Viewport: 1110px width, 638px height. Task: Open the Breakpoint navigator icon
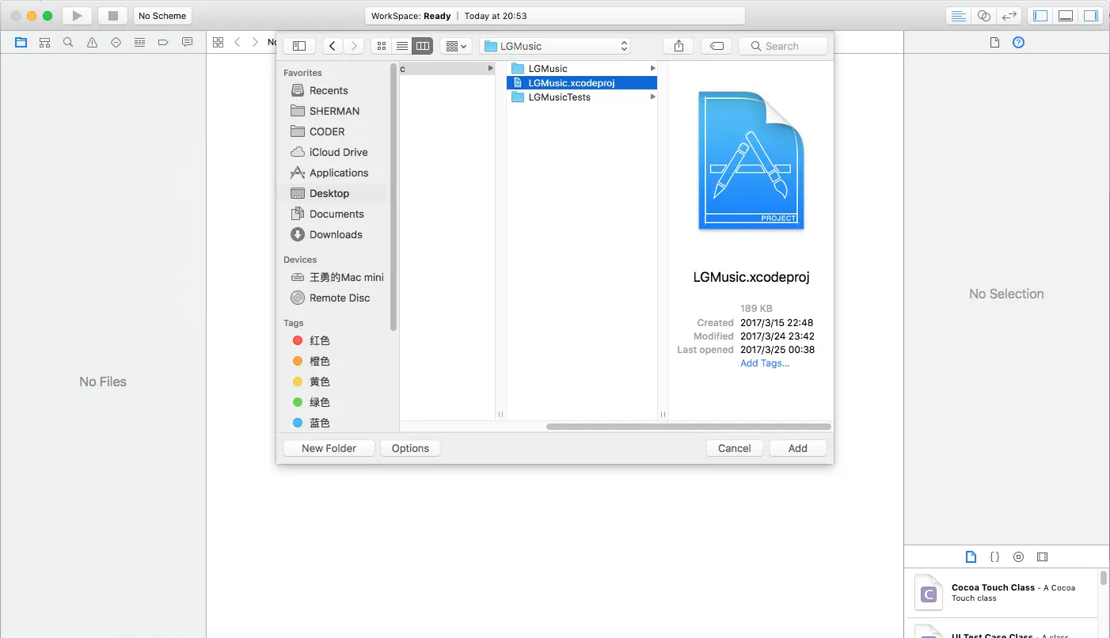point(163,42)
